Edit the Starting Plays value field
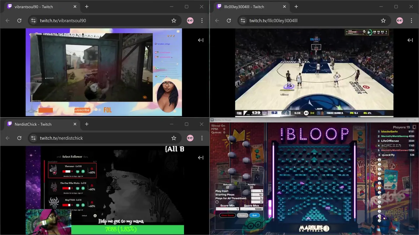The height and width of the screenshot is (235, 419). 257,195
